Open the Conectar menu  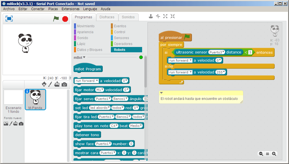tap(38, 9)
